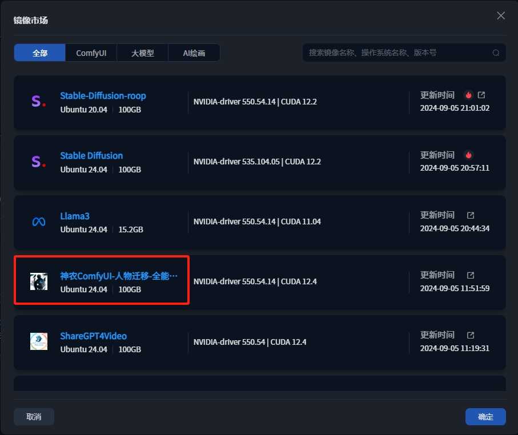Click the 神农ComfyUI image thumbnail
This screenshot has width=518, height=435.
(39, 281)
